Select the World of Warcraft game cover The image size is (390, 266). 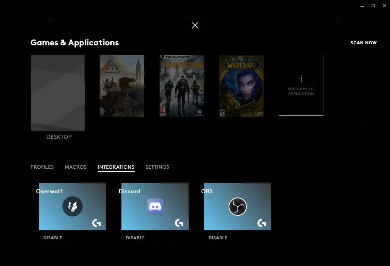point(241,86)
